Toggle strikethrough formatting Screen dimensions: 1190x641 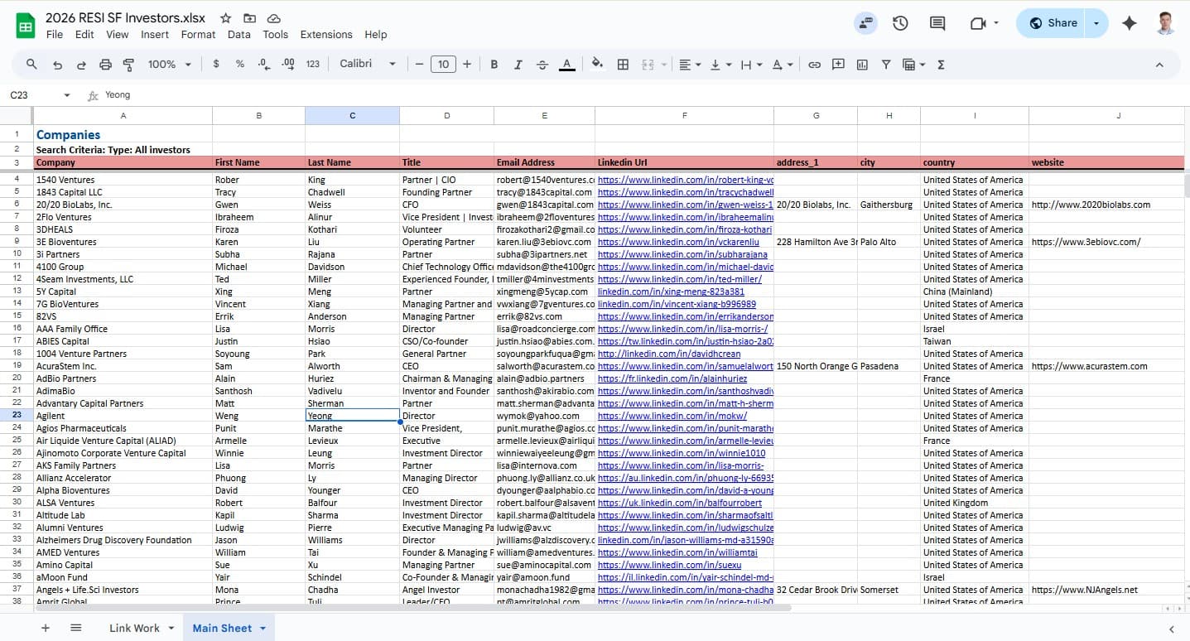point(542,65)
